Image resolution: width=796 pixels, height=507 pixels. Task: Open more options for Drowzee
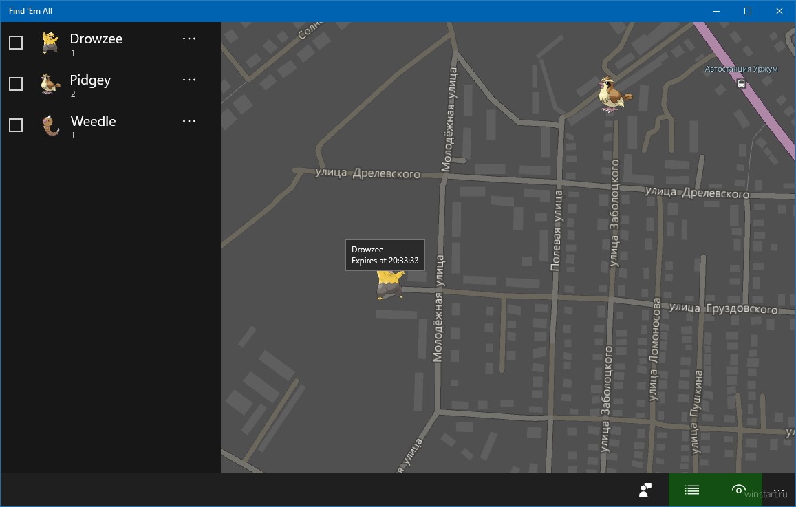tap(189, 39)
